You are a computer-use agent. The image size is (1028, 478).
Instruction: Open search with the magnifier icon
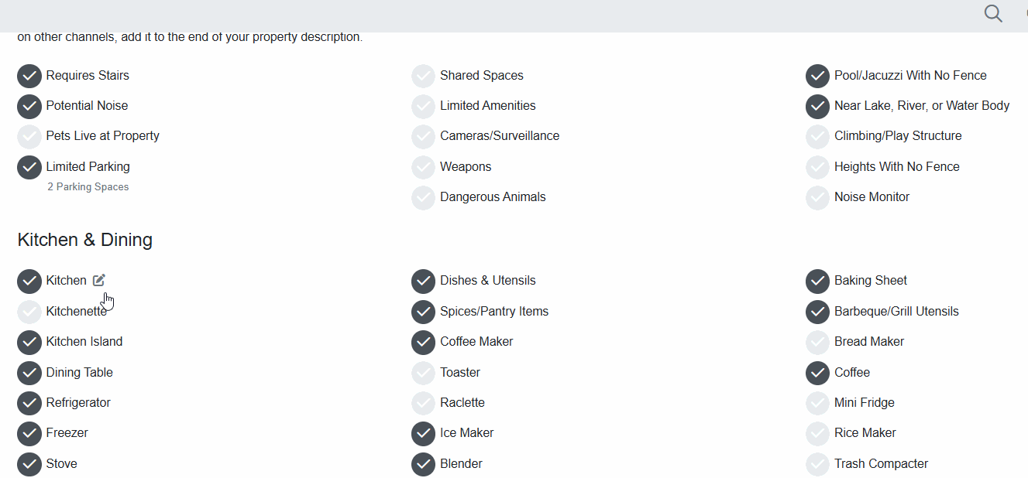993,13
